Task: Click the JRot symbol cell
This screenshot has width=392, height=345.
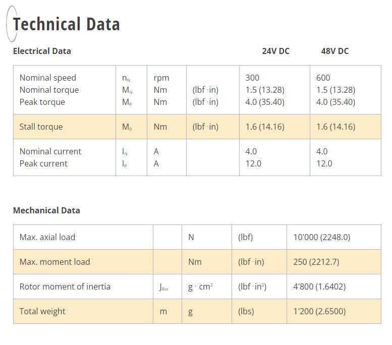Action: click(163, 287)
